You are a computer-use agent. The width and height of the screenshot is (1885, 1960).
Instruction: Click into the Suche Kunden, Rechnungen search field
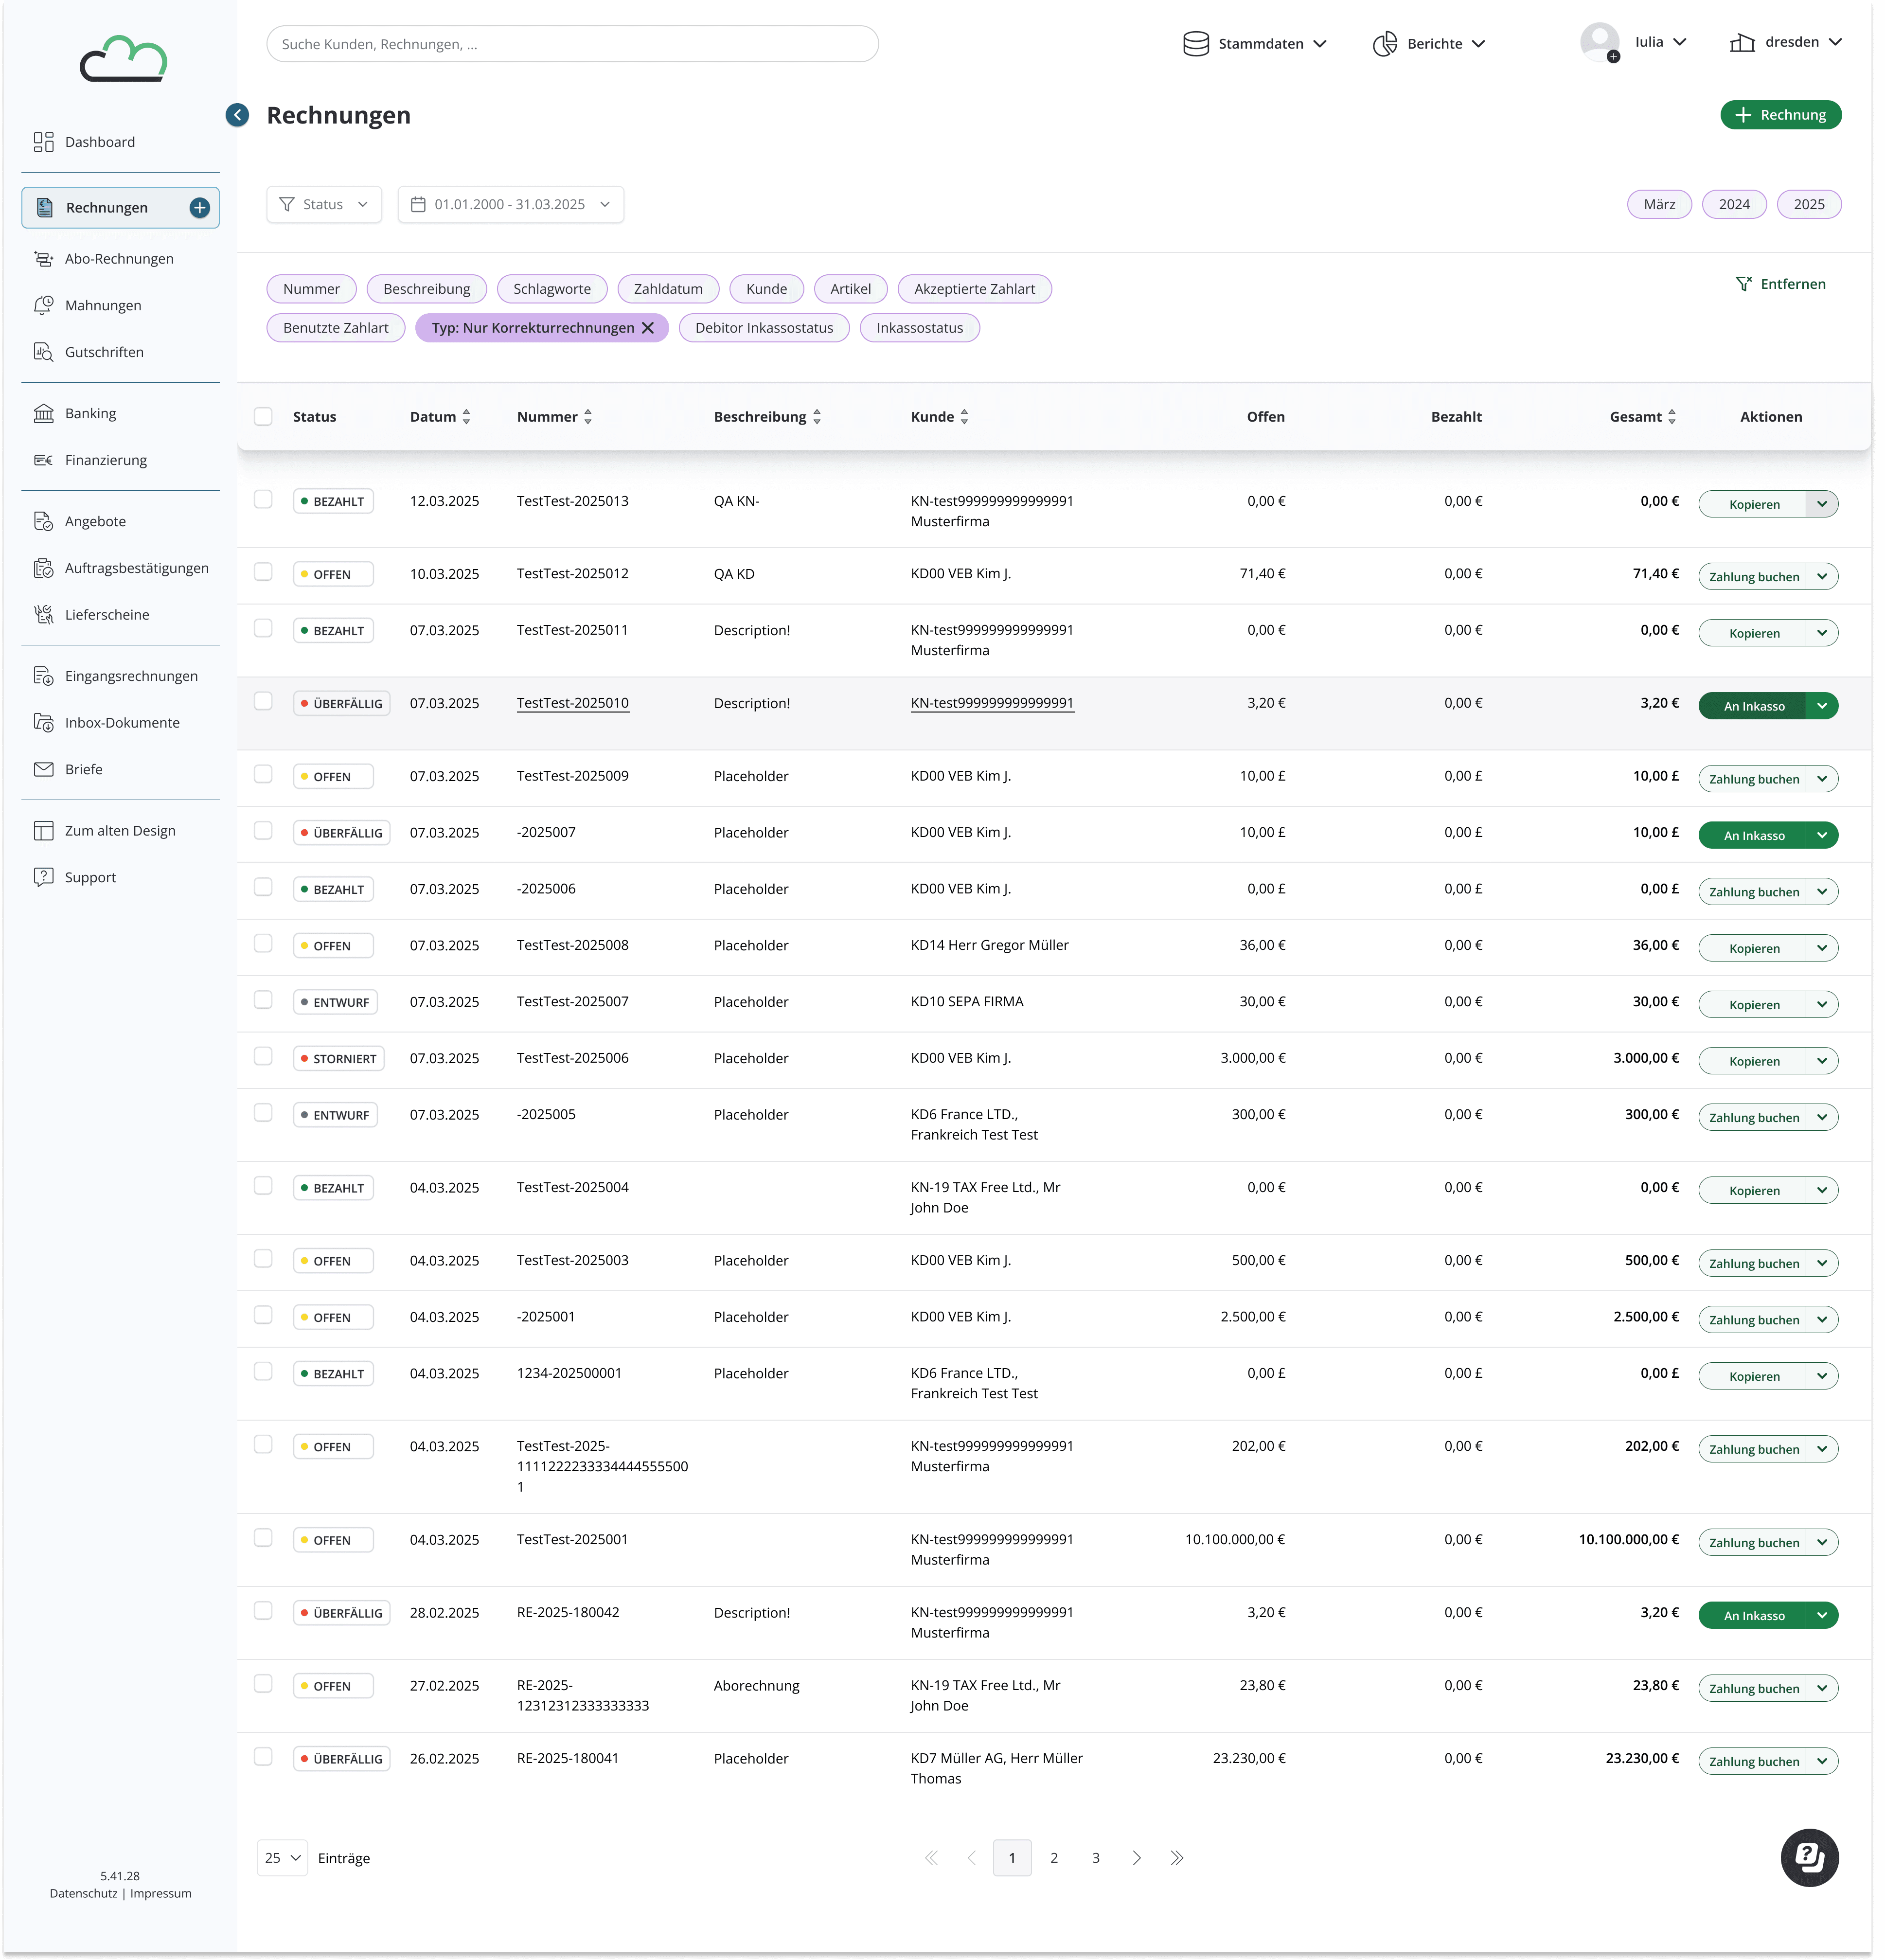click(x=572, y=44)
